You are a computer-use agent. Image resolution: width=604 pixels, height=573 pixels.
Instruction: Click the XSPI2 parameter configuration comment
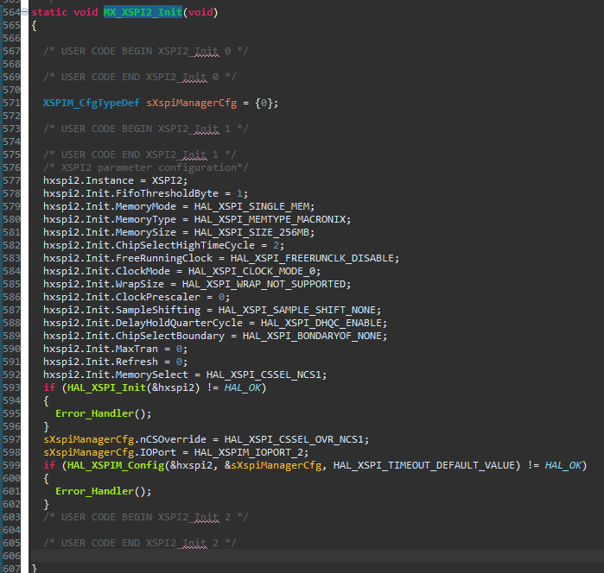(146, 167)
